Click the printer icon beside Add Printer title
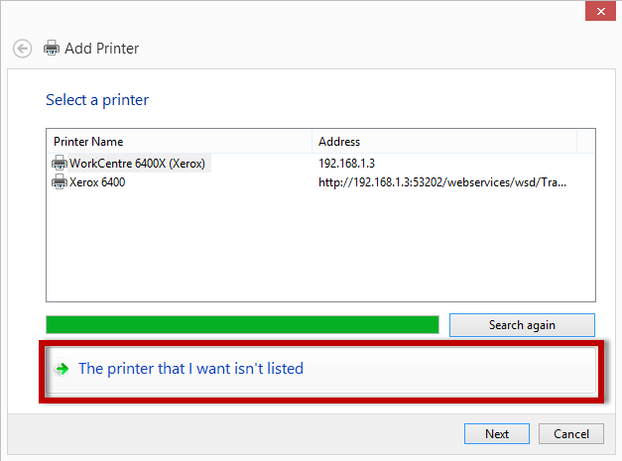The image size is (622, 461). pos(52,48)
